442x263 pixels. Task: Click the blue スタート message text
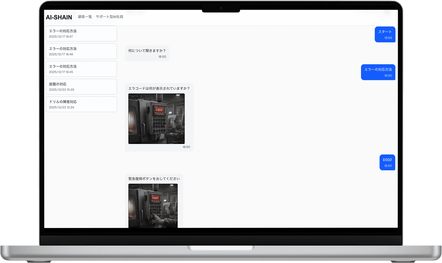click(x=385, y=32)
